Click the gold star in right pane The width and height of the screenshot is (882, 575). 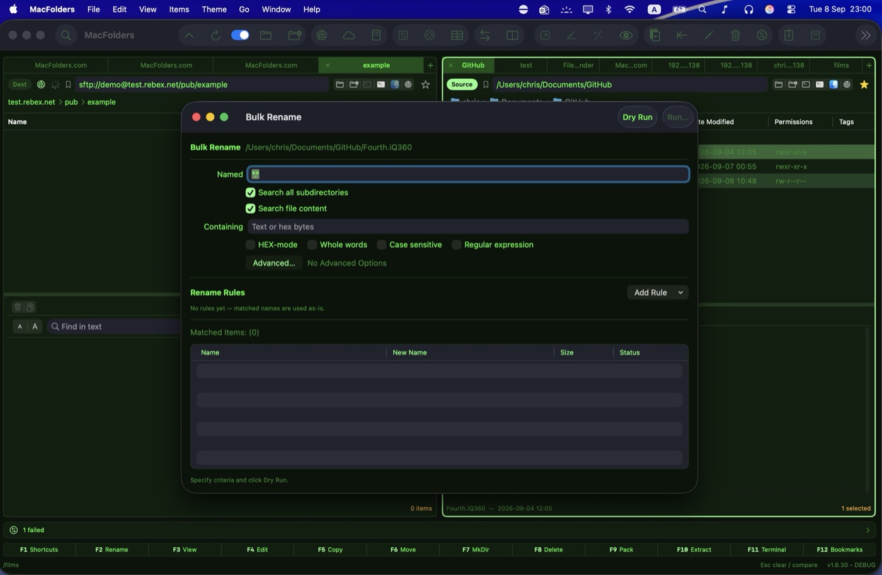(x=864, y=84)
